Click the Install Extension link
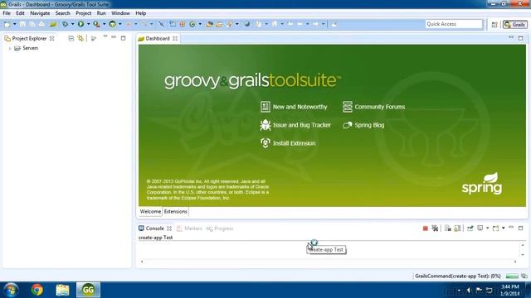The height and width of the screenshot is (298, 531). [288, 143]
